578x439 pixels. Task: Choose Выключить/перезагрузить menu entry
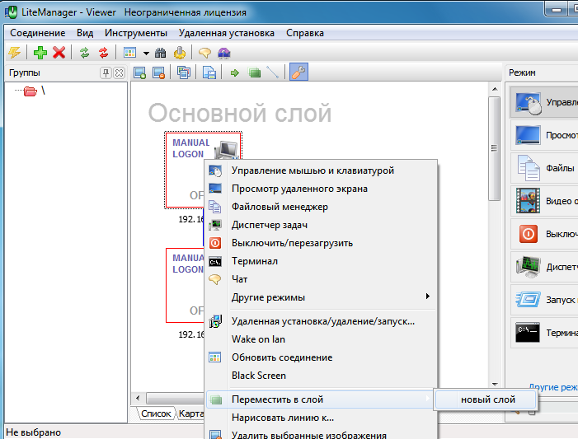coord(321,243)
